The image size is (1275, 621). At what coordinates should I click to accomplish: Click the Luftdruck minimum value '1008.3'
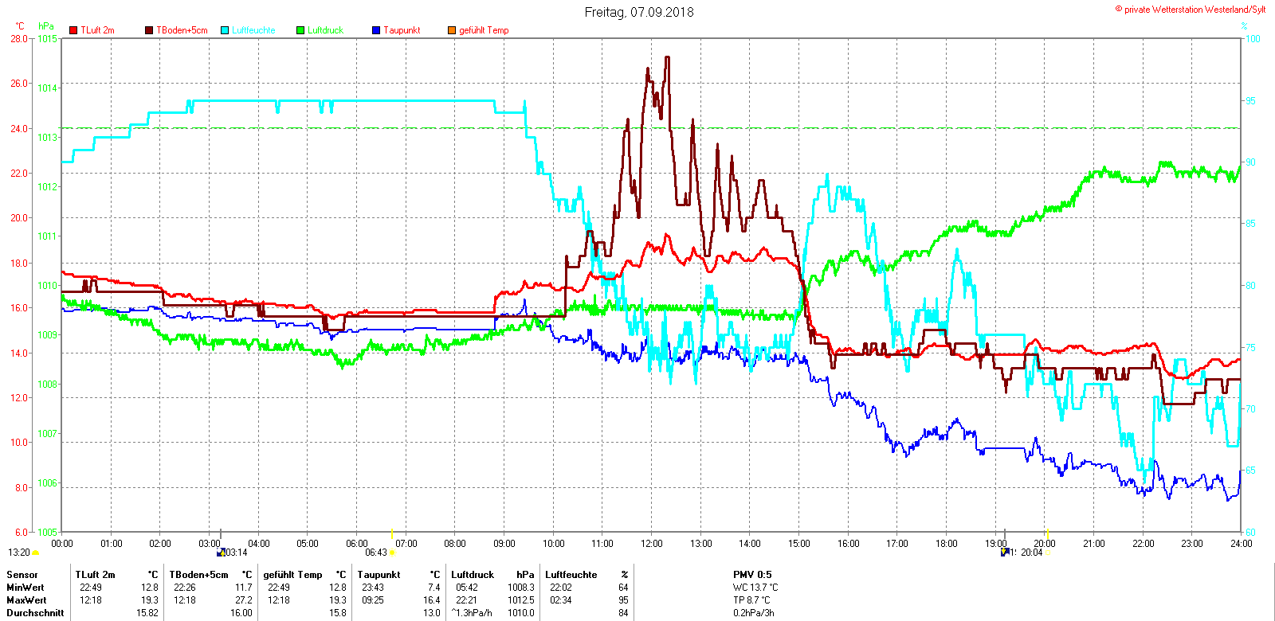(x=521, y=588)
